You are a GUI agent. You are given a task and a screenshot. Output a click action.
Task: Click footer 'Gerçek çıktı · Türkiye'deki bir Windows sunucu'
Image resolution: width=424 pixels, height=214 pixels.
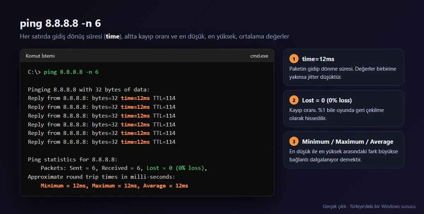[x=369, y=206]
